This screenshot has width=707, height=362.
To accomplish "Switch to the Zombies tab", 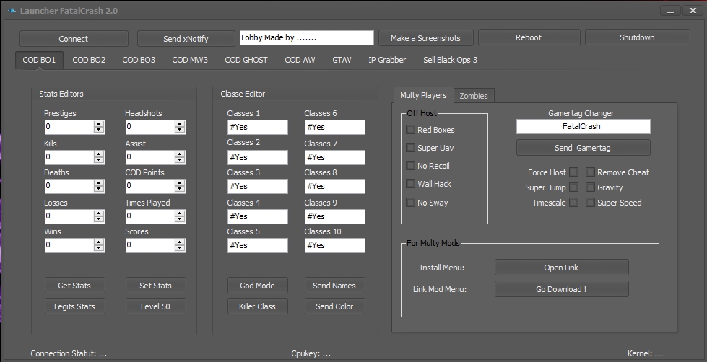I will pos(474,96).
